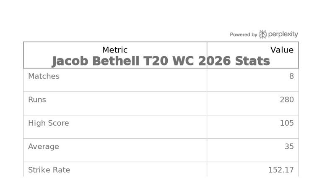
Task: Select the Average row label
Action: click(44, 147)
